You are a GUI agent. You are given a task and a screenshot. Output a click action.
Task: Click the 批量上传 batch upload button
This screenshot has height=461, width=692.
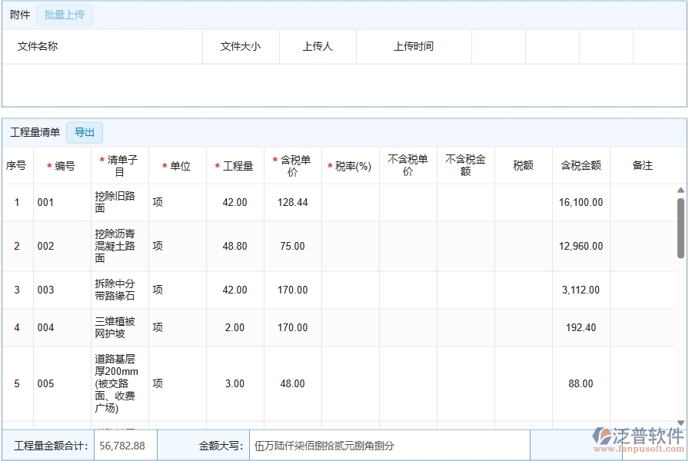pos(65,15)
